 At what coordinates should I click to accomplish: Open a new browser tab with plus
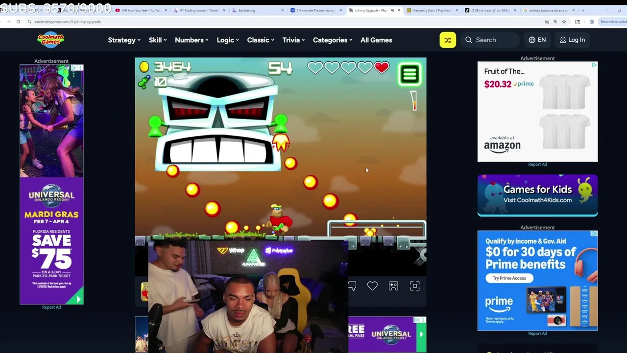click(x=583, y=10)
